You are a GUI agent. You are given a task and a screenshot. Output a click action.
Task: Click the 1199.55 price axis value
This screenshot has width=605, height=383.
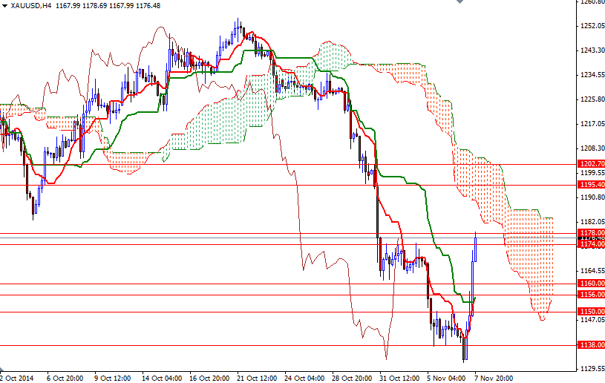point(592,173)
